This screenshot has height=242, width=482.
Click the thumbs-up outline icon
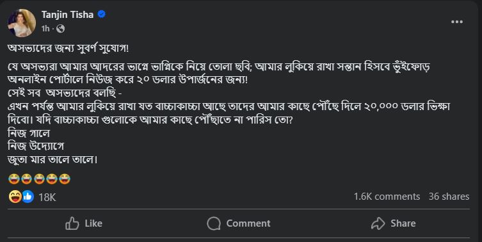click(72, 223)
